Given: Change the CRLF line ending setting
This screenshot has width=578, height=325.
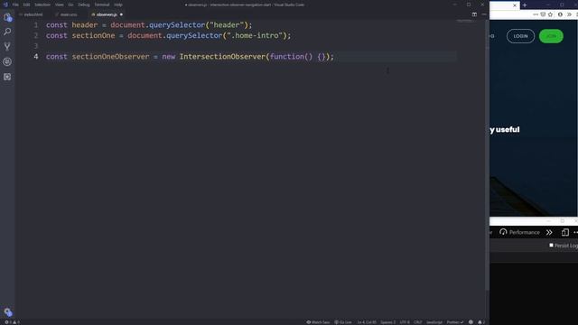Looking at the screenshot, I should click(417, 322).
